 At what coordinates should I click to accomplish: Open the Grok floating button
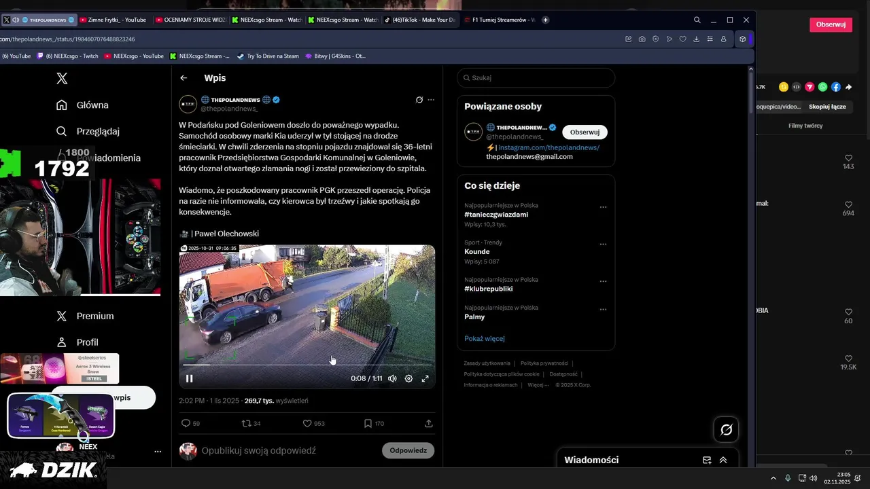tap(726, 429)
